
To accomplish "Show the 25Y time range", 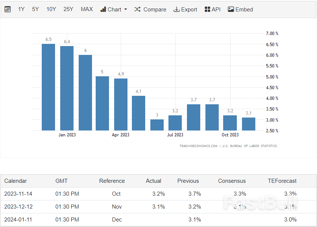I will (68, 9).
